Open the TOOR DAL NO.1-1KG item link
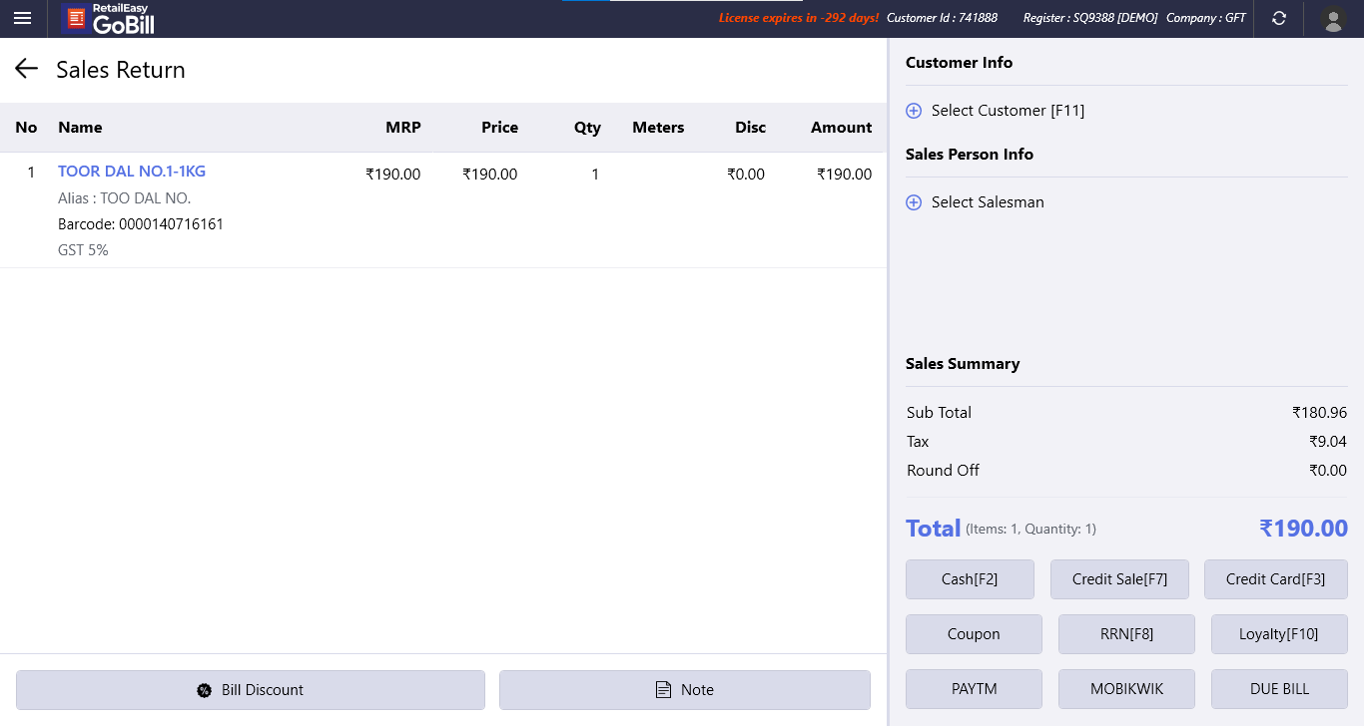The width and height of the screenshot is (1364, 726). click(132, 172)
